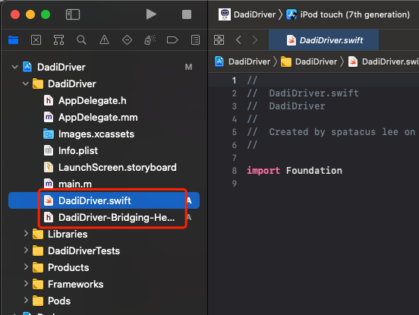Toggle the navigator sidebar visibility
This screenshot has width=419, height=315.
[73, 14]
